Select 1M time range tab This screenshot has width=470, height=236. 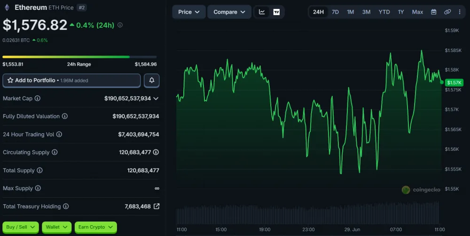pyautogui.click(x=351, y=12)
